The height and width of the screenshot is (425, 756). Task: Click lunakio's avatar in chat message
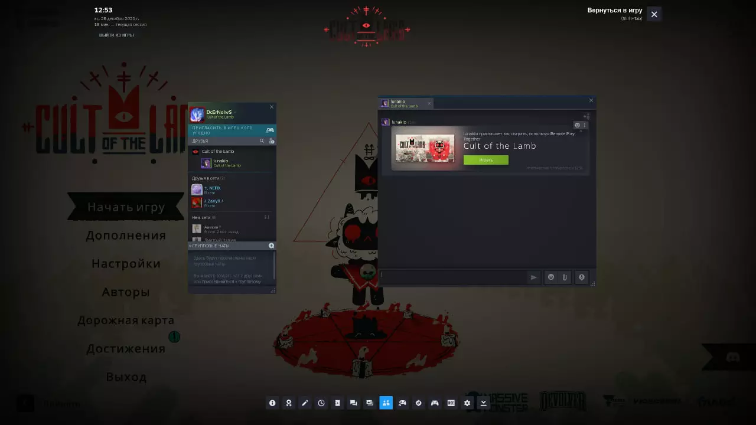(x=386, y=122)
